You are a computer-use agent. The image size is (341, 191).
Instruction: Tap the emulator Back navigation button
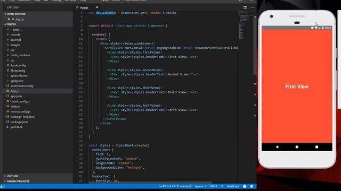click(x=277, y=147)
